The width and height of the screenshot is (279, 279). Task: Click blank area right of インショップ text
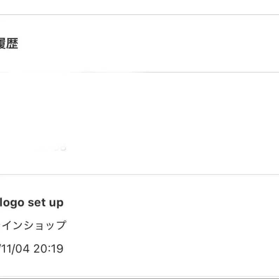tap(168, 225)
